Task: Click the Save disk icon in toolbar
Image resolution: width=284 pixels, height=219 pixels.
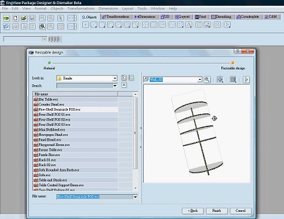Action: 32,18
